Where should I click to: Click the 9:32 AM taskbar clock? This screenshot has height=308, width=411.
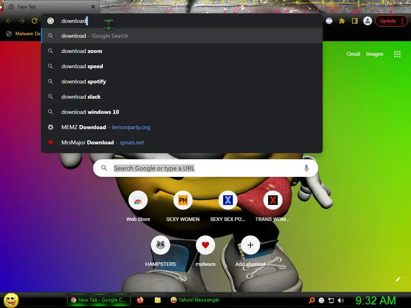(x=376, y=300)
